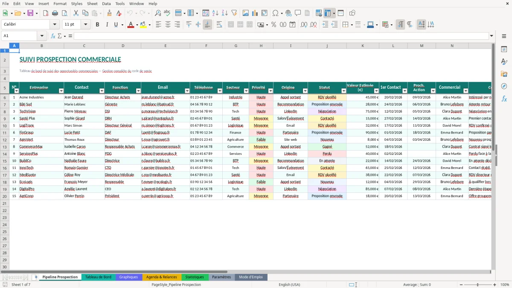Toggle AutoFilter funnel button

click(x=234, y=13)
